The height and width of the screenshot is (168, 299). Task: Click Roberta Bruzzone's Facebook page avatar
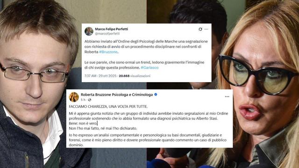click(x=74, y=97)
